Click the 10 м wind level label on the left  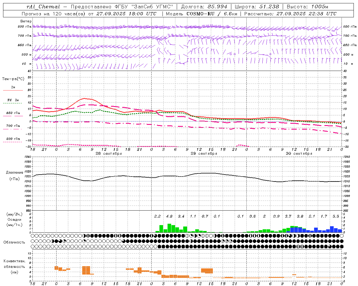[x=27, y=64]
